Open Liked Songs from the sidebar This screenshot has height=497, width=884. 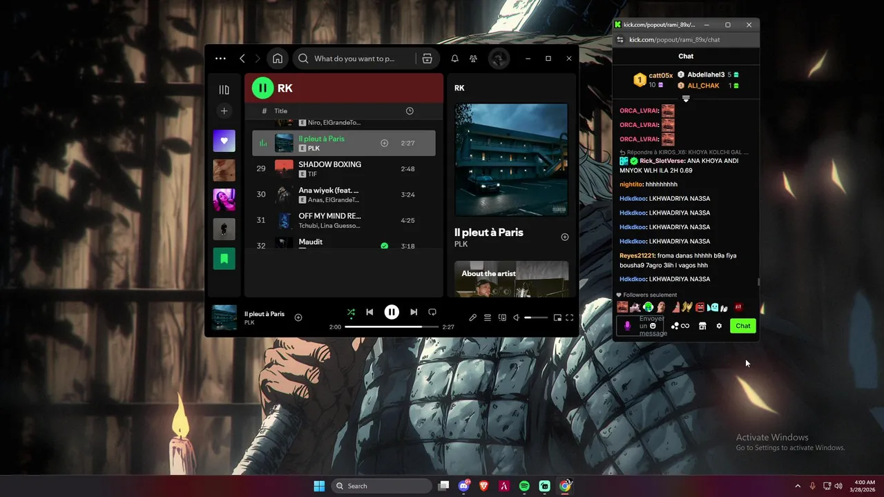pyautogui.click(x=224, y=141)
